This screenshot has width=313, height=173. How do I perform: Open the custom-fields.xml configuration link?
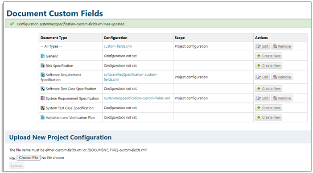(x=118, y=46)
